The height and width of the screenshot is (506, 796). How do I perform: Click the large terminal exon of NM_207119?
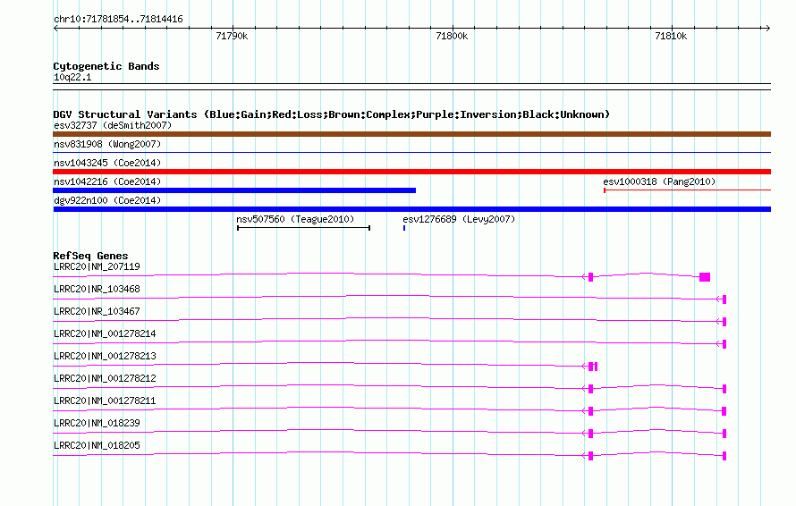[x=705, y=276]
